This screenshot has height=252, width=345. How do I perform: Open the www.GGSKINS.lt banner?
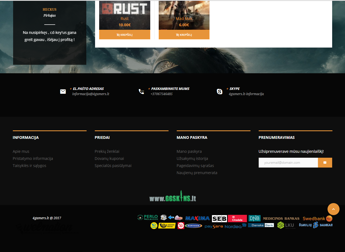coord(173,196)
